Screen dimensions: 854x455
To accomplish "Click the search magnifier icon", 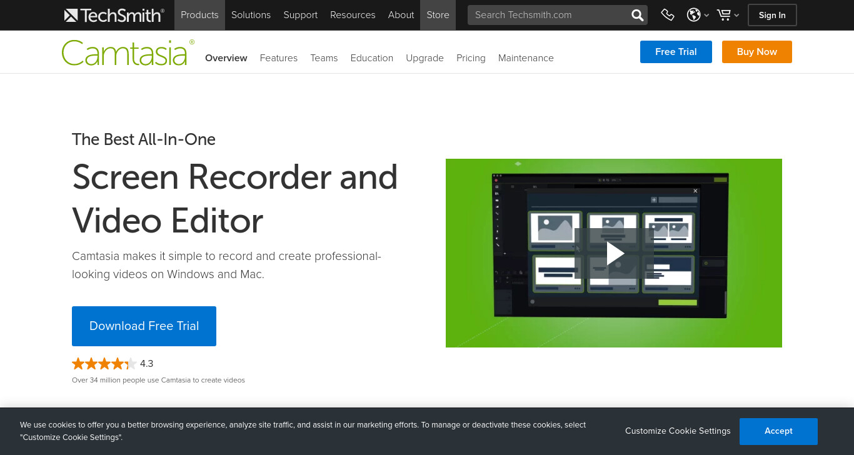I will (637, 15).
